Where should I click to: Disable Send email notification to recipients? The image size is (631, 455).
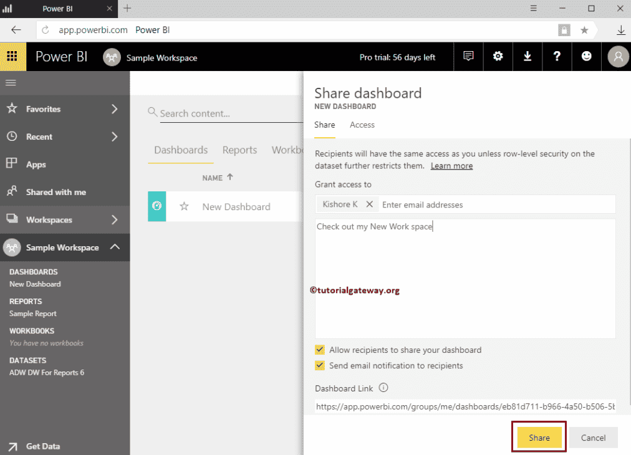[x=320, y=366]
